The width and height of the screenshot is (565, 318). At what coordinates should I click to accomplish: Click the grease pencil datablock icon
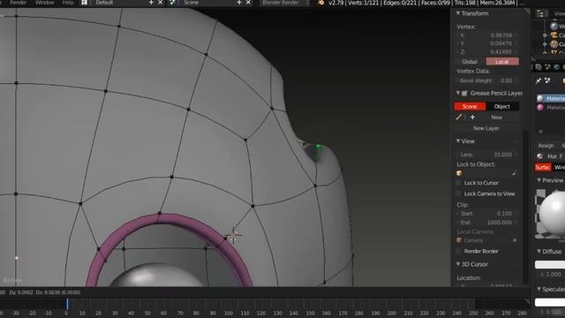tap(459, 117)
